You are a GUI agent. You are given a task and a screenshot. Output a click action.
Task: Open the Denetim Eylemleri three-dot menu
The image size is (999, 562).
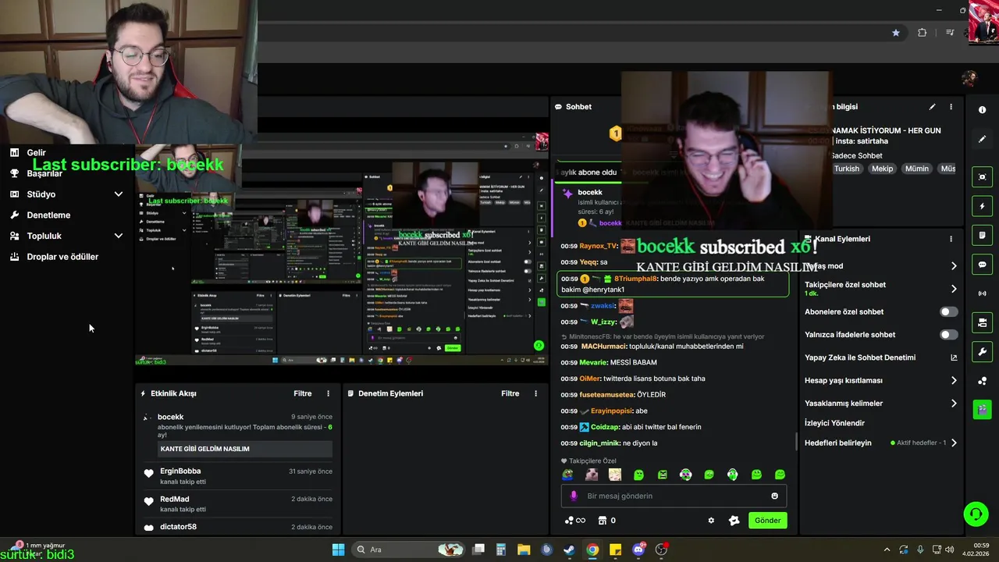coord(535,393)
